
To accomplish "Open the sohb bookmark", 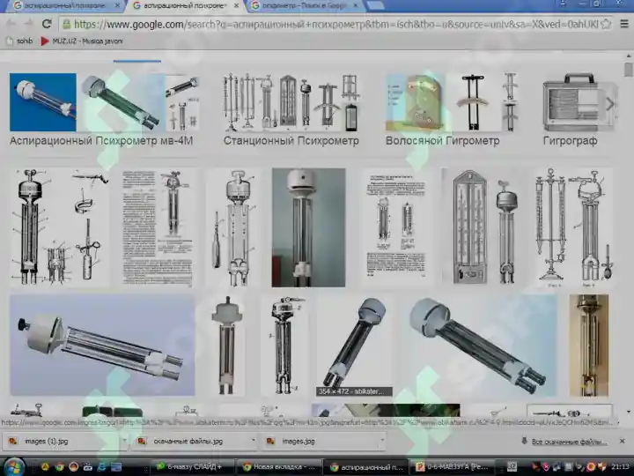I will click(x=19, y=41).
